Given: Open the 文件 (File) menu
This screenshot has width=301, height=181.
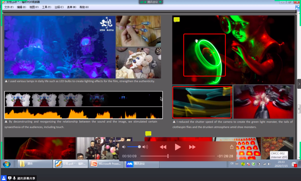Looking at the screenshot, I should click(9, 7).
